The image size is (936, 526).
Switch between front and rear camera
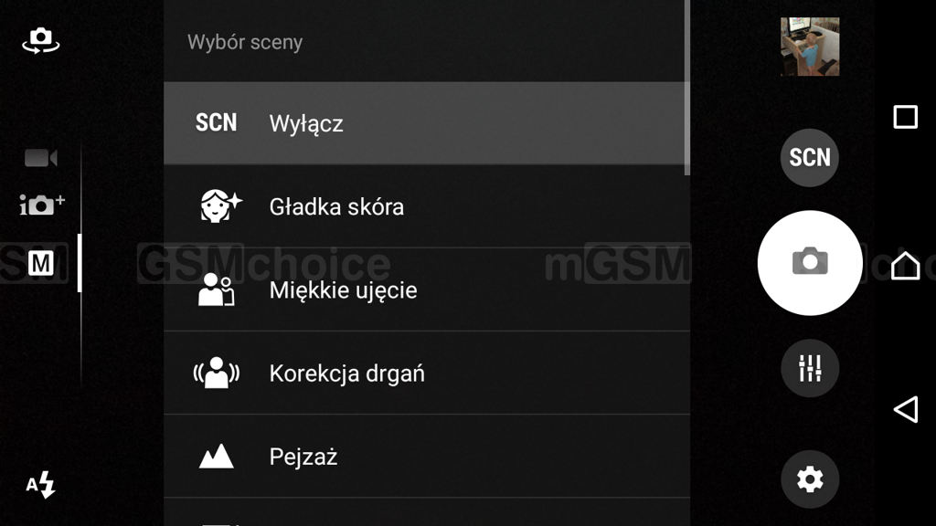click(x=40, y=40)
